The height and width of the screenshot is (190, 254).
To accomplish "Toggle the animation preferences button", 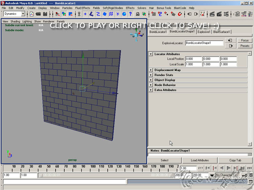I will 250,175.
